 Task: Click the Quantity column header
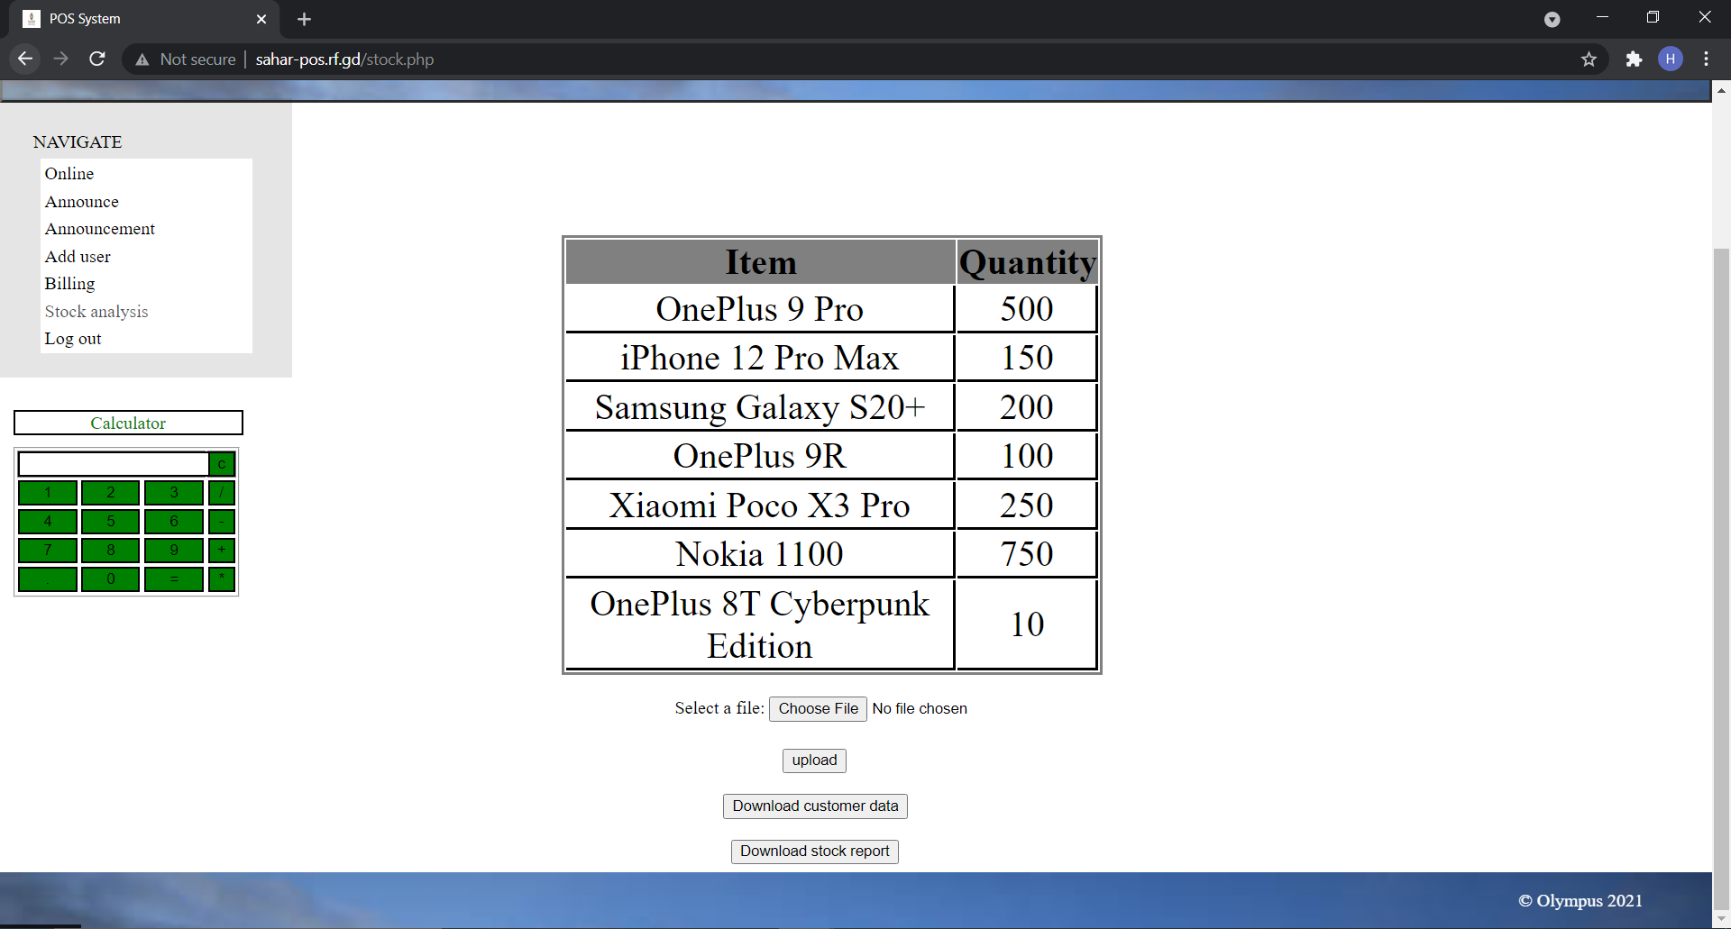coord(1027,262)
